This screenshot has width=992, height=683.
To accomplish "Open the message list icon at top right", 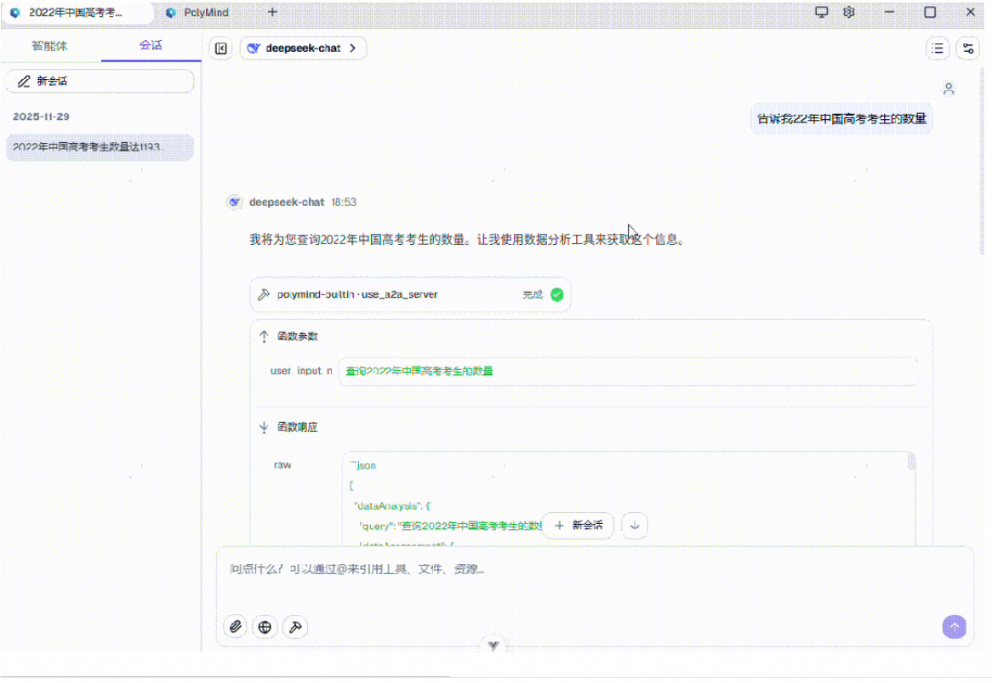I will click(x=938, y=48).
